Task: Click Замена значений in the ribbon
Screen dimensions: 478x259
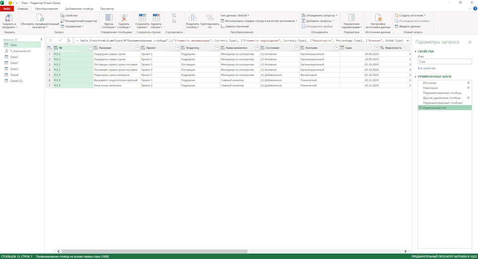Action: pyautogui.click(x=234, y=27)
